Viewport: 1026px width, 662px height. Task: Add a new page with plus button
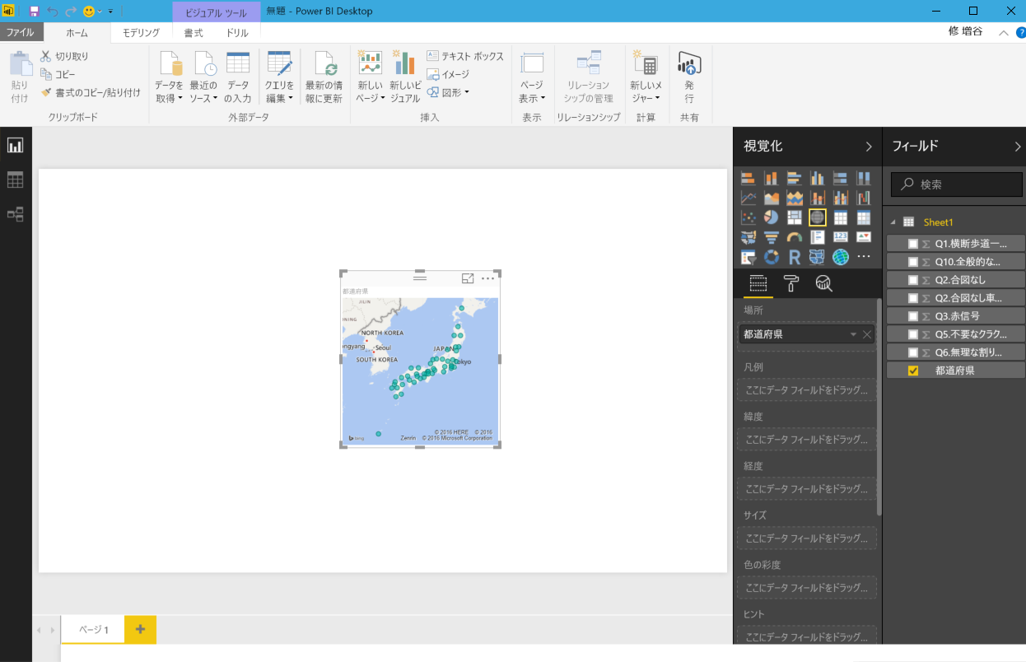(x=140, y=630)
